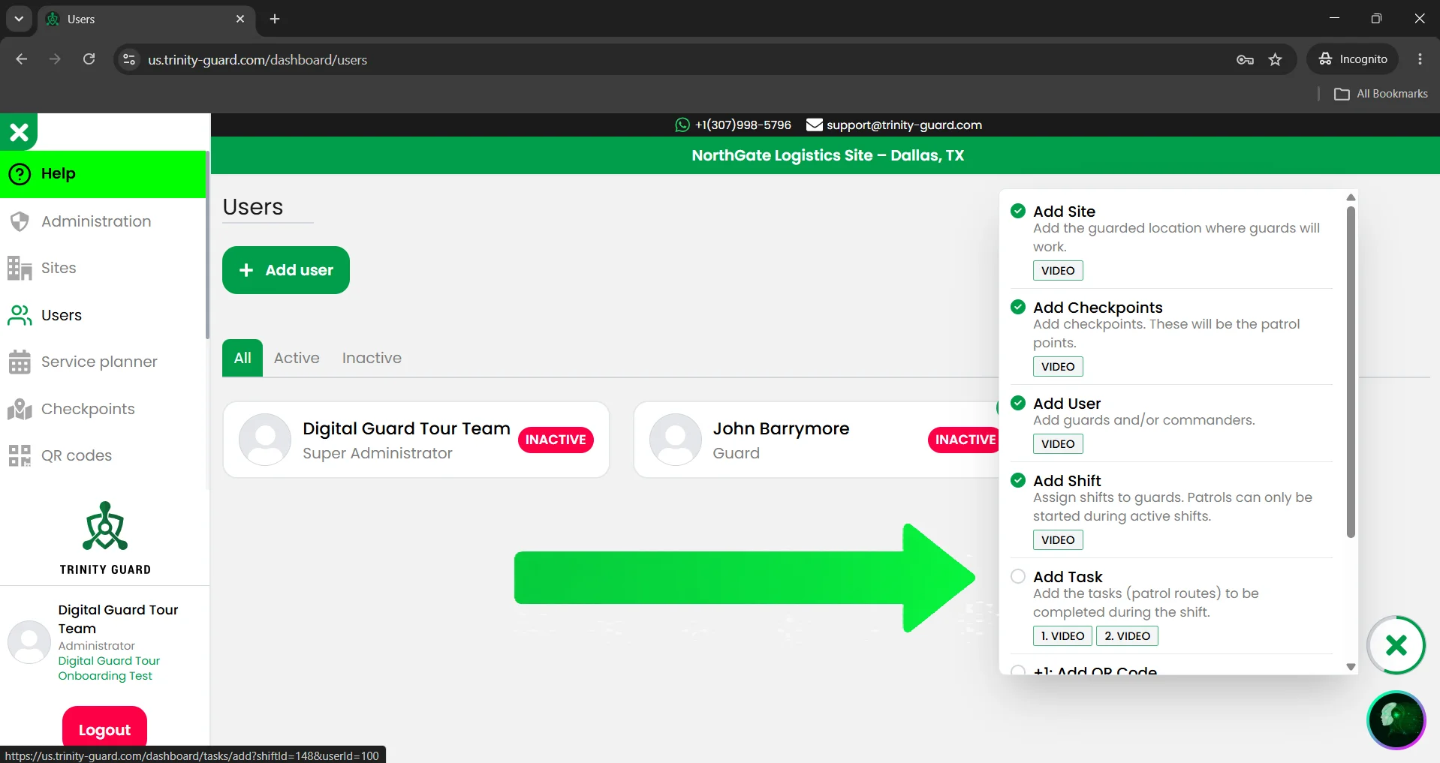Click Digital Guard Tour Team's avatar
1440x763 pixels.
265,440
